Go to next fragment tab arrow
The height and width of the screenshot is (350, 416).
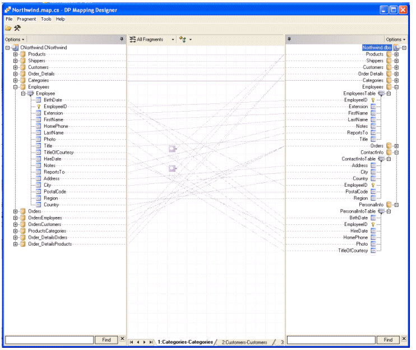click(144, 342)
